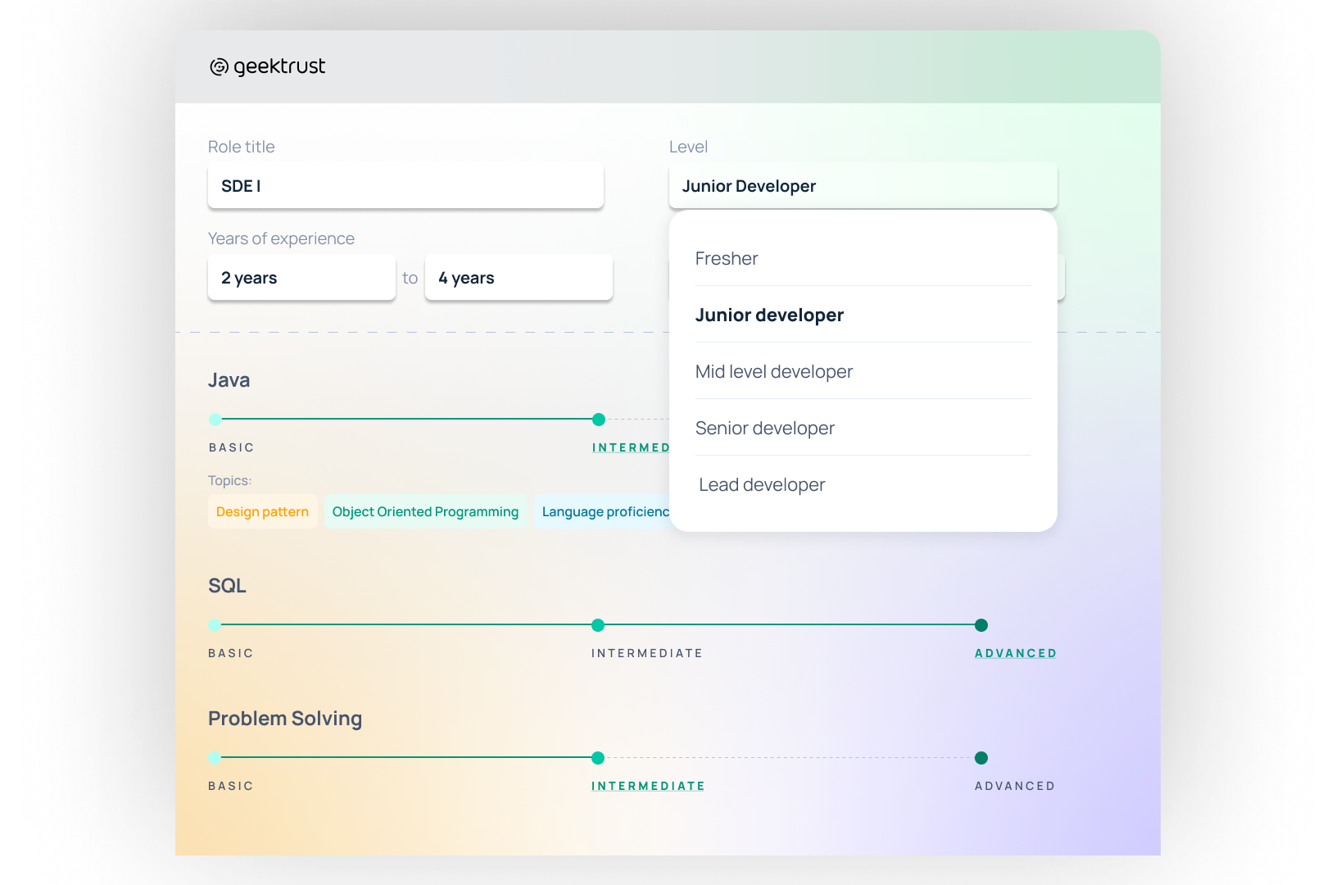Edit the "SDE I" role title field
Image resolution: width=1336 pixels, height=885 pixels.
click(x=405, y=186)
